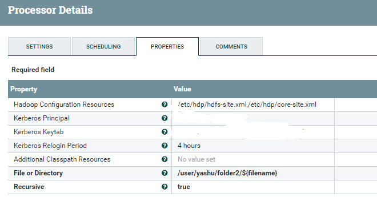Viewport: 377px width, 221px height.
Task: Open help for Additional Classpath Resources
Action: [165, 159]
